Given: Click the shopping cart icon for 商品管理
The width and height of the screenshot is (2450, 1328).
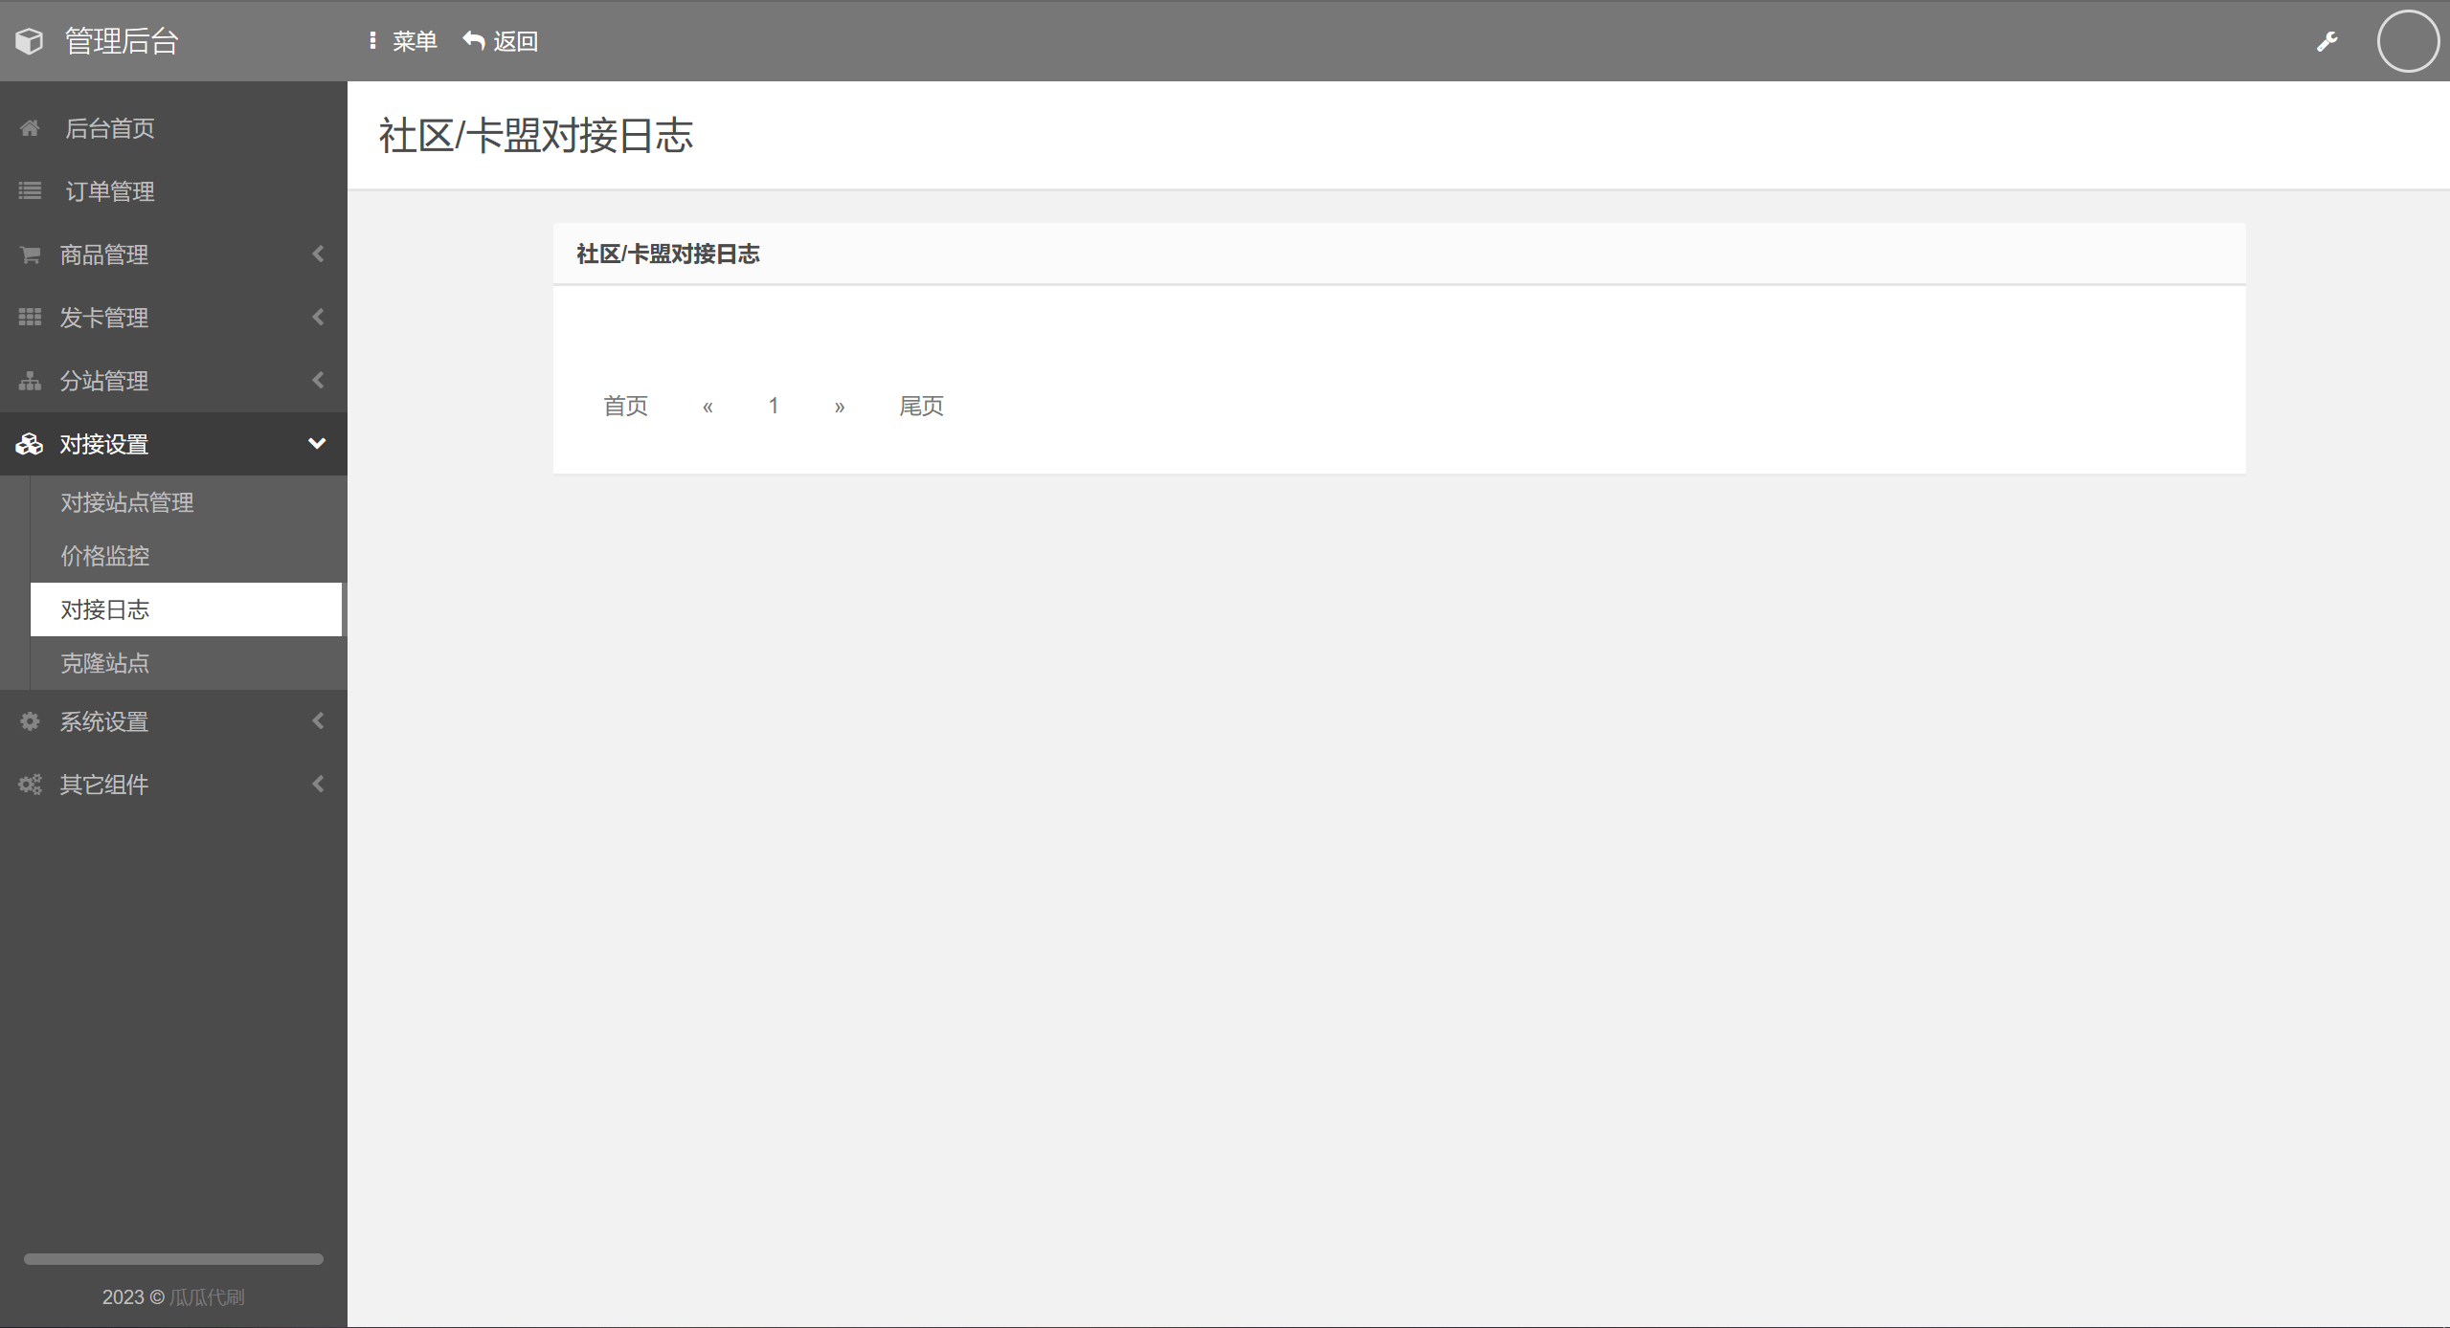Looking at the screenshot, I should (30, 255).
